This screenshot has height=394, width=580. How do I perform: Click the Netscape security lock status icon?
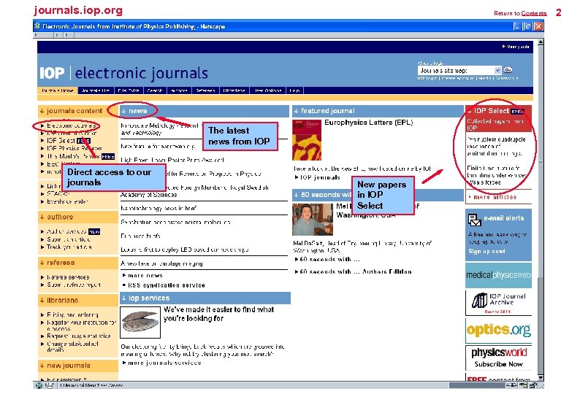coord(533,385)
